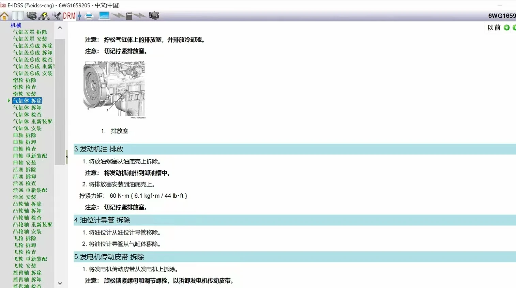Click the Home icon on the toolbar
This screenshot has width=516, height=288.
(5, 16)
